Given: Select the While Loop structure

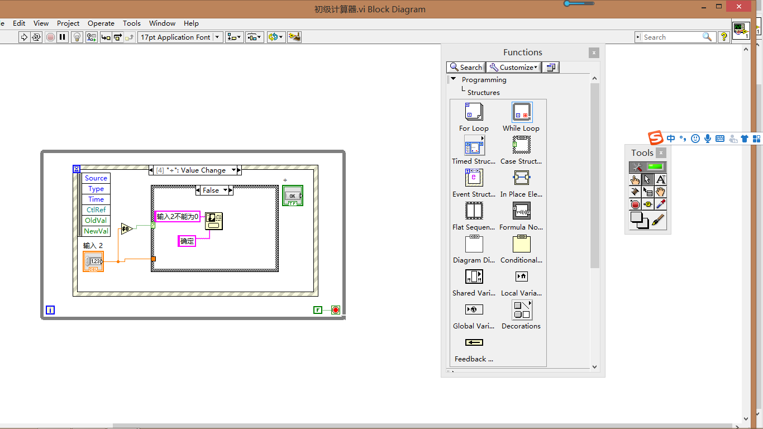Looking at the screenshot, I should 521,112.
